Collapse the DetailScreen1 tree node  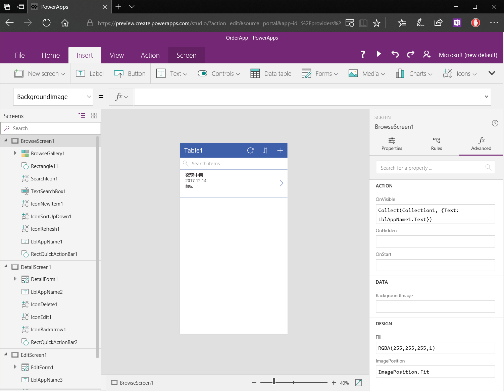tap(5, 267)
